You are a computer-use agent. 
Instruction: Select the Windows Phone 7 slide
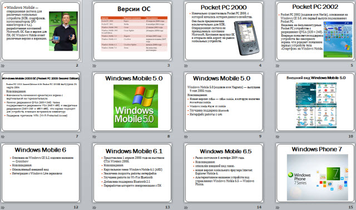(315, 173)
